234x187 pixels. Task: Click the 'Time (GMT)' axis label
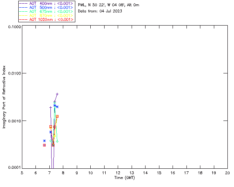[124, 178]
